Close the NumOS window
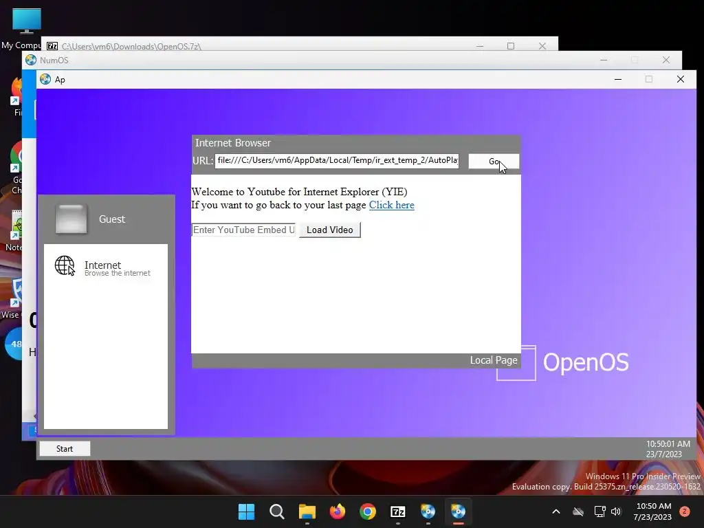 click(665, 60)
